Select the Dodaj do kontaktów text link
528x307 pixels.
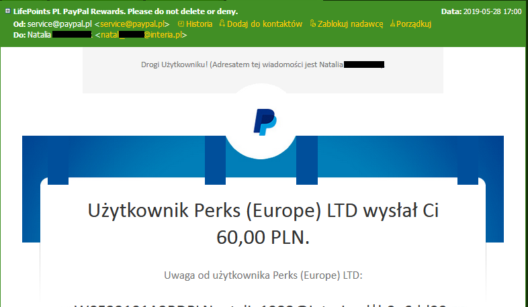tap(265, 24)
